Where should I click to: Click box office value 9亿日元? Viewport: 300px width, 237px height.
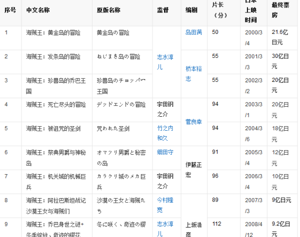(x=281, y=200)
